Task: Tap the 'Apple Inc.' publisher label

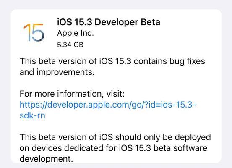Action: point(76,33)
